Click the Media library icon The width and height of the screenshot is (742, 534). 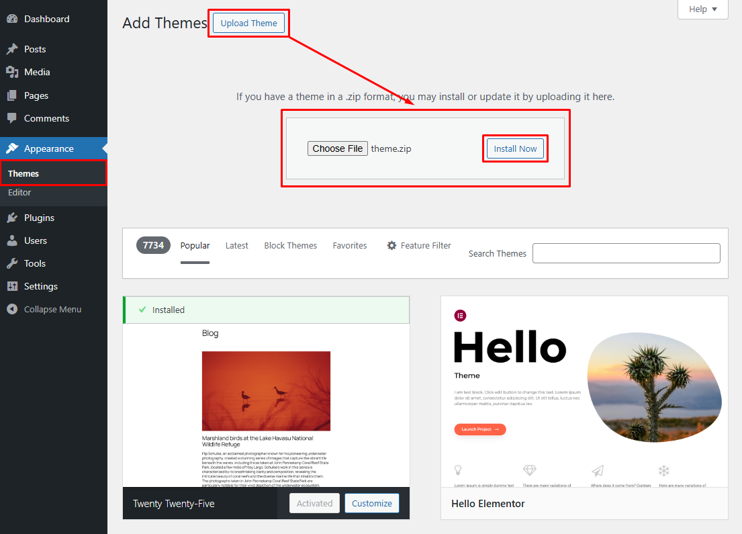12,72
